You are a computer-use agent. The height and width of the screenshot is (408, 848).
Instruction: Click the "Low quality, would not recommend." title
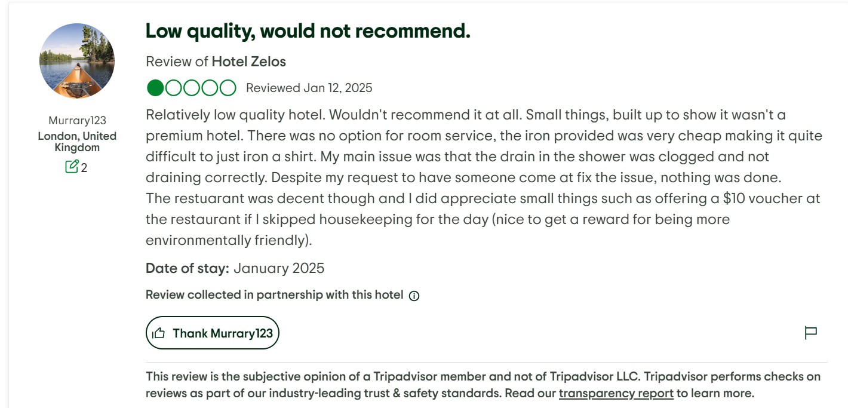pos(308,31)
